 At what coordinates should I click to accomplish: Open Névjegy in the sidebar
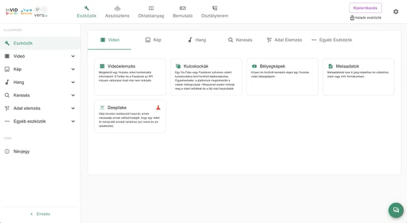40,151
